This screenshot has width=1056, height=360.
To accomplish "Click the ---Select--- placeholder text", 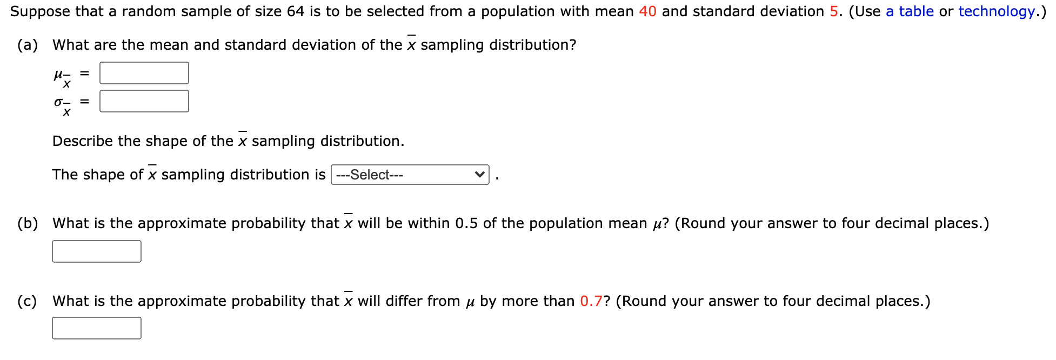I will click(370, 175).
